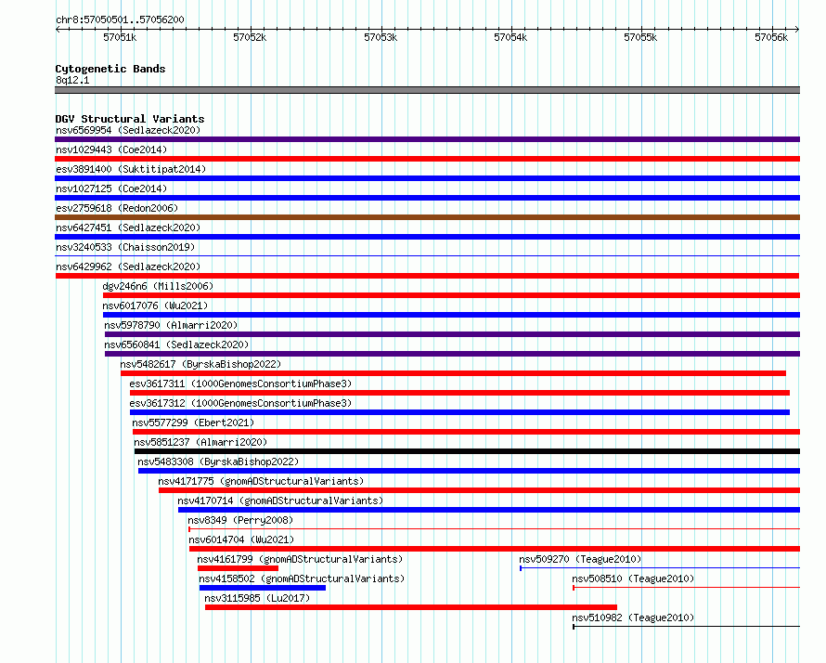826x663 pixels.
Task: Select the purple nsv6569954 variant bar
Action: tap(427, 139)
